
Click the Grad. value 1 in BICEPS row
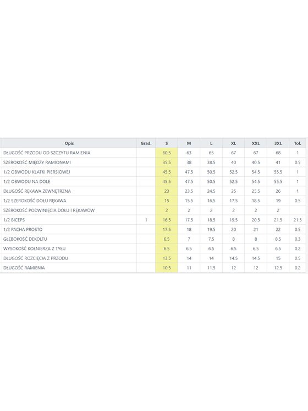click(x=146, y=220)
